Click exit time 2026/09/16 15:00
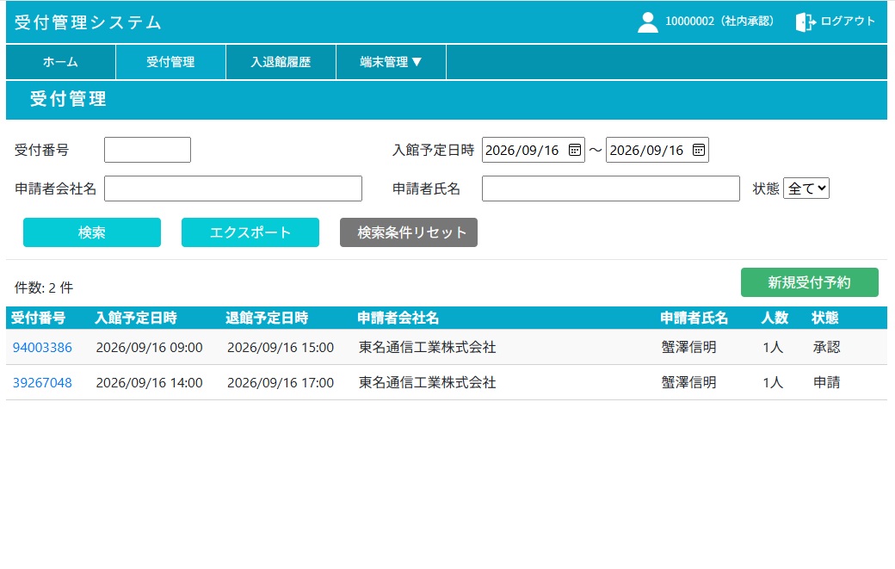Screen dimensions: 895x569 (x=281, y=348)
